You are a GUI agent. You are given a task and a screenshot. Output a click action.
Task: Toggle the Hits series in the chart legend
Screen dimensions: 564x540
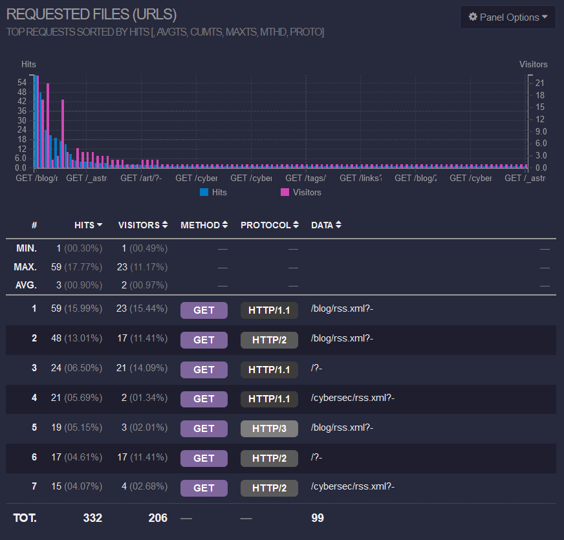click(x=218, y=192)
